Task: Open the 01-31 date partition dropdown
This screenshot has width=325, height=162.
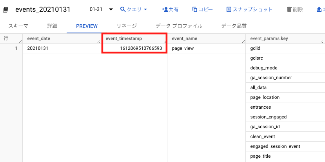Action: pos(101,9)
